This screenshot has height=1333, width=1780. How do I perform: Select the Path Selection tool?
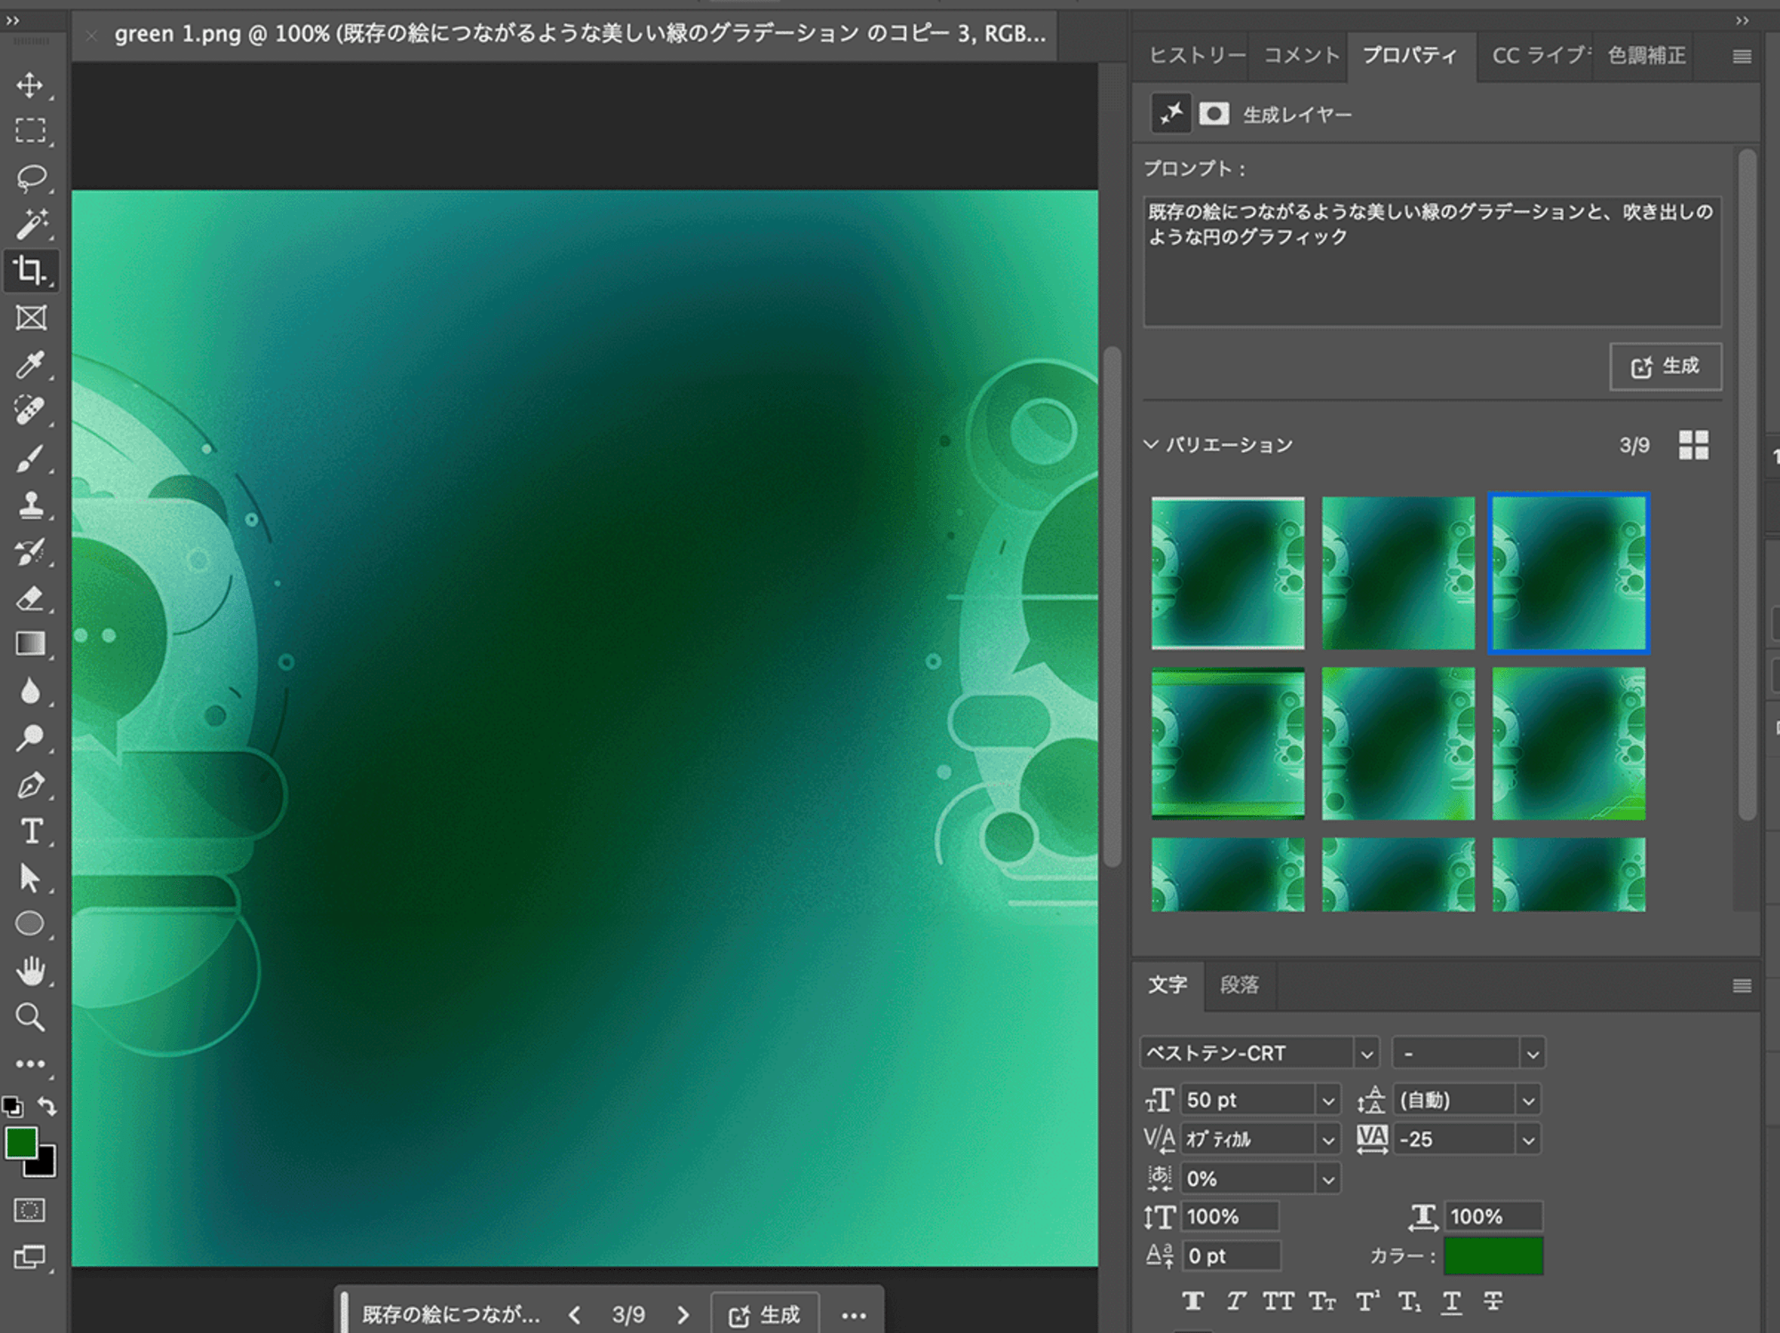pyautogui.click(x=30, y=878)
